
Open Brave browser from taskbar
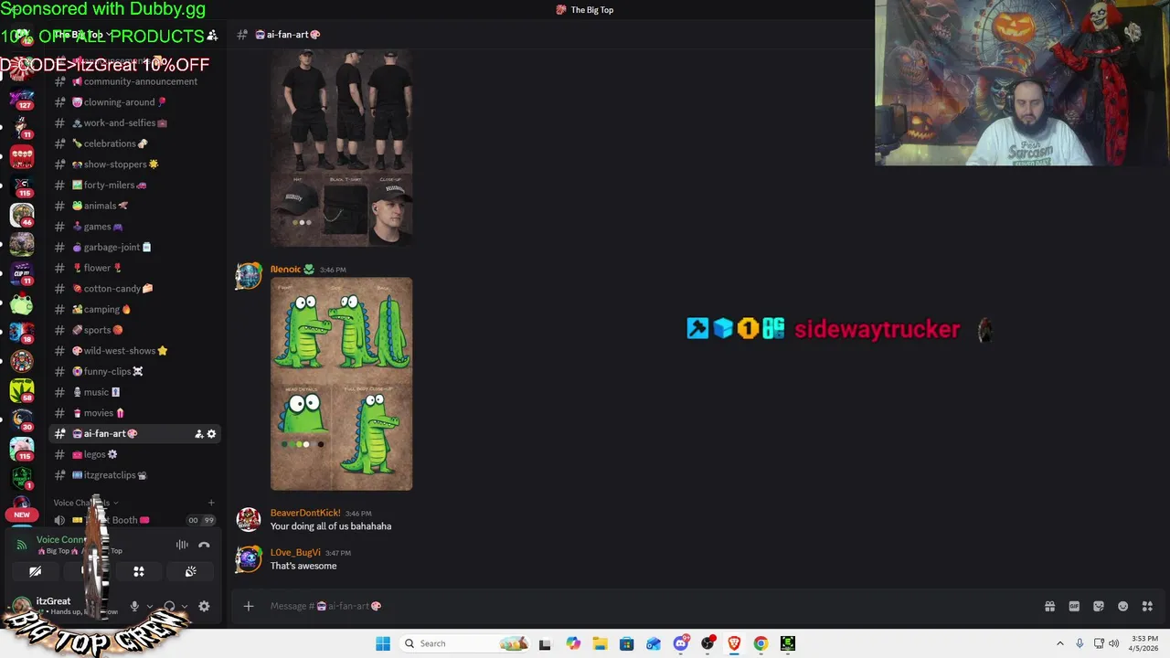click(x=734, y=643)
